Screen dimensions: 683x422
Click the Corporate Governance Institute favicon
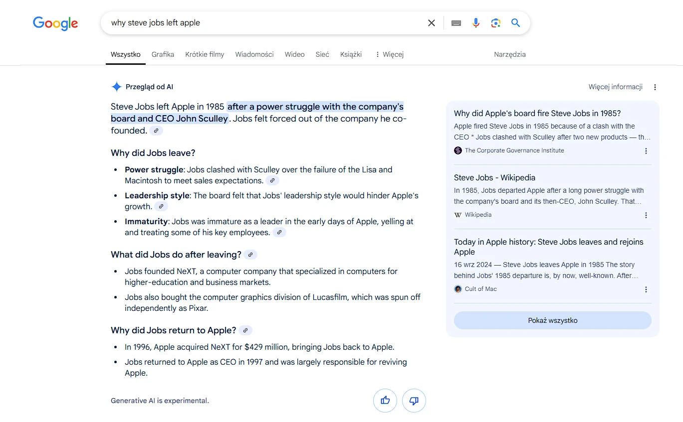[x=458, y=150]
